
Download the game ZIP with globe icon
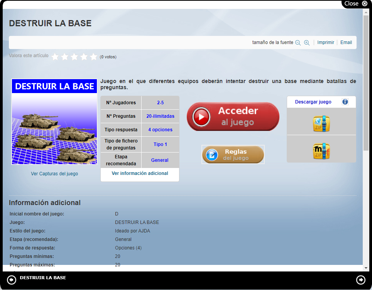pyautogui.click(x=321, y=124)
